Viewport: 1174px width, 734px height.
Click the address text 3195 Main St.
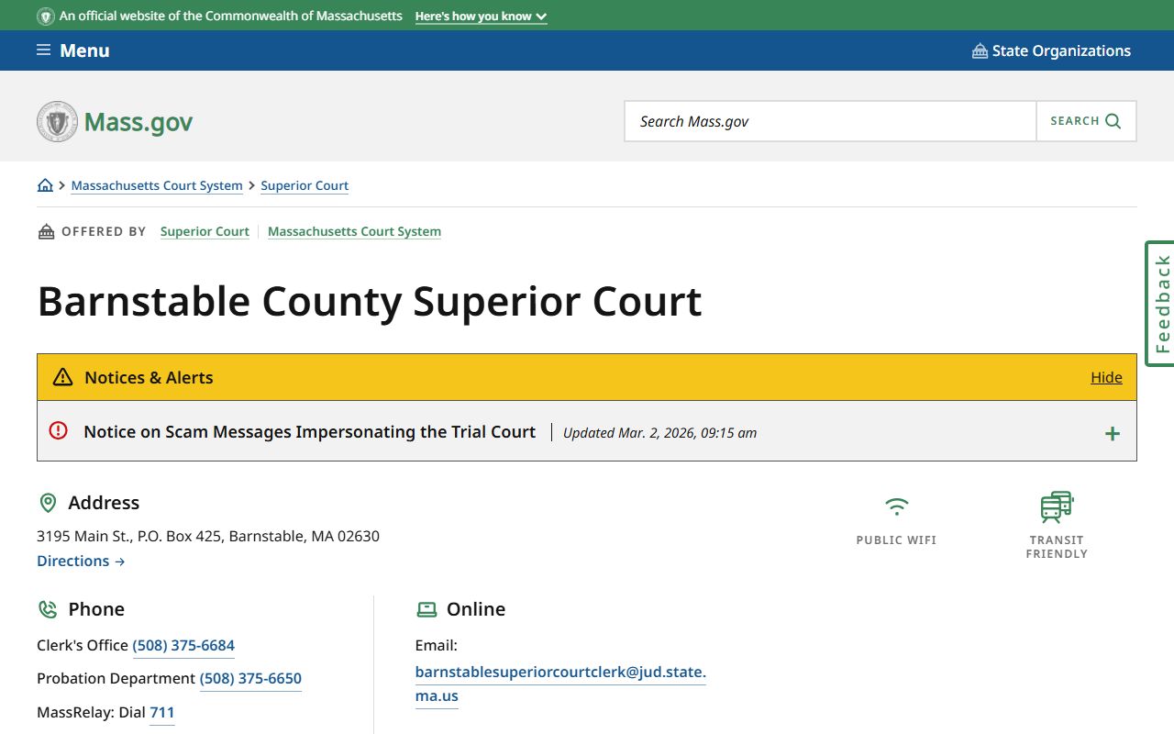tap(208, 536)
